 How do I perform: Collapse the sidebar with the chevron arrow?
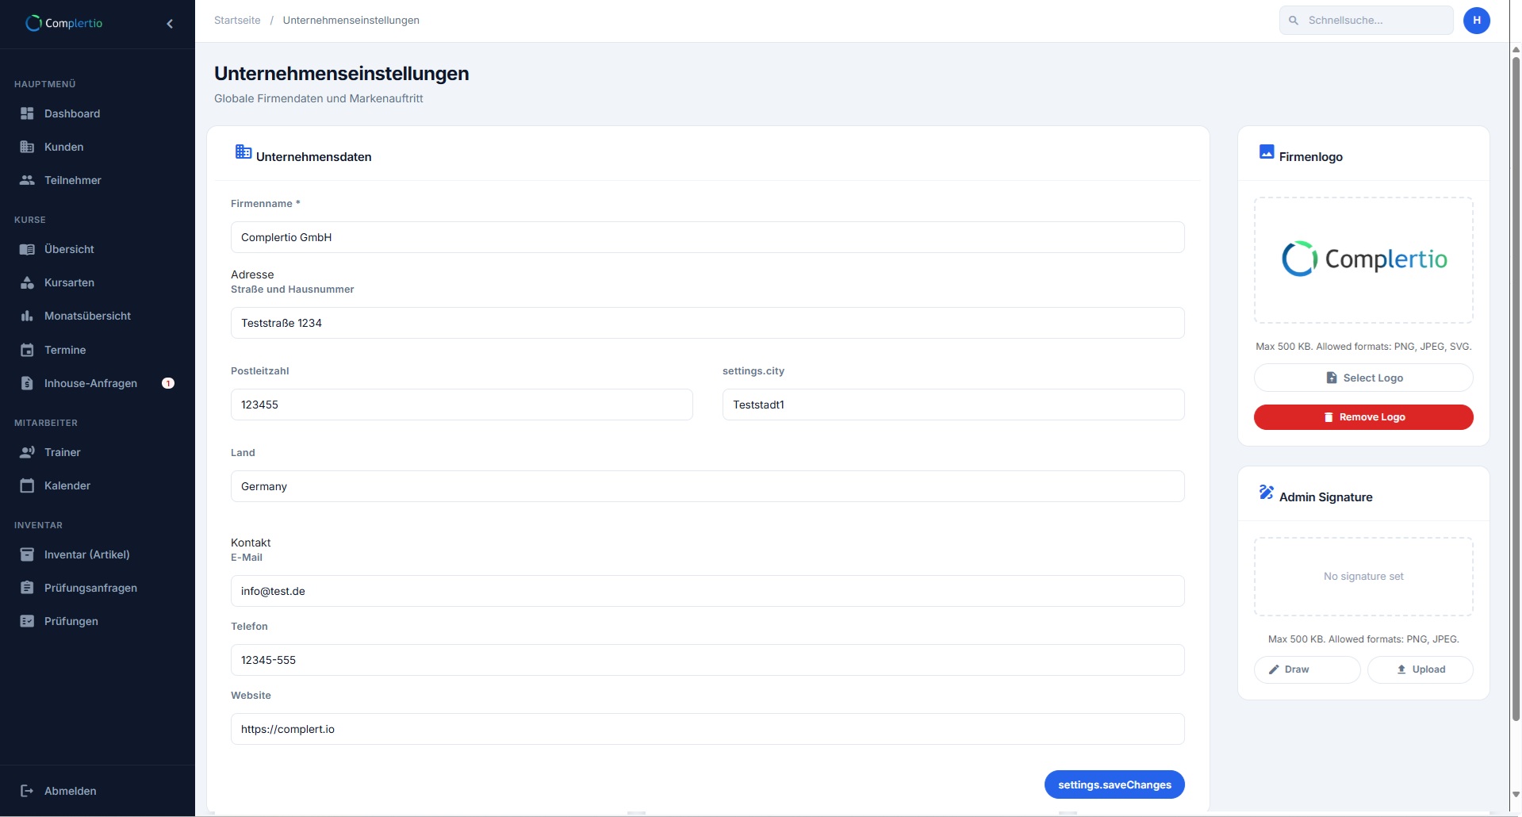[x=170, y=24]
